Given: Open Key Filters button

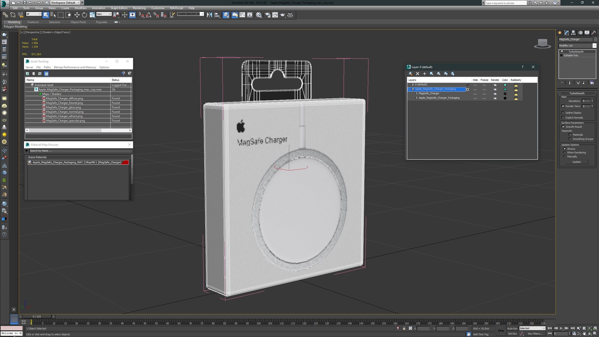Looking at the screenshot, I should pos(535,334).
